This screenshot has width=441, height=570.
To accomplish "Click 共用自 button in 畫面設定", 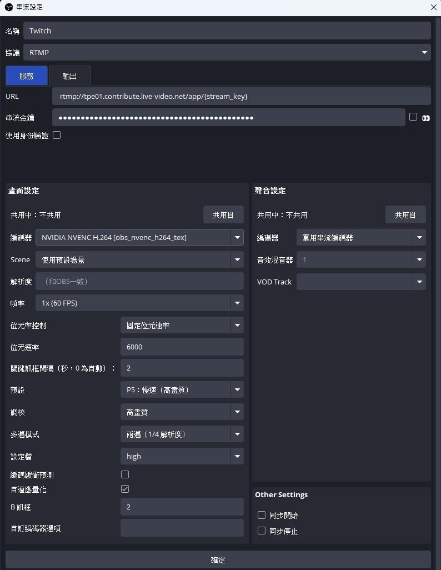I will pyautogui.click(x=223, y=215).
